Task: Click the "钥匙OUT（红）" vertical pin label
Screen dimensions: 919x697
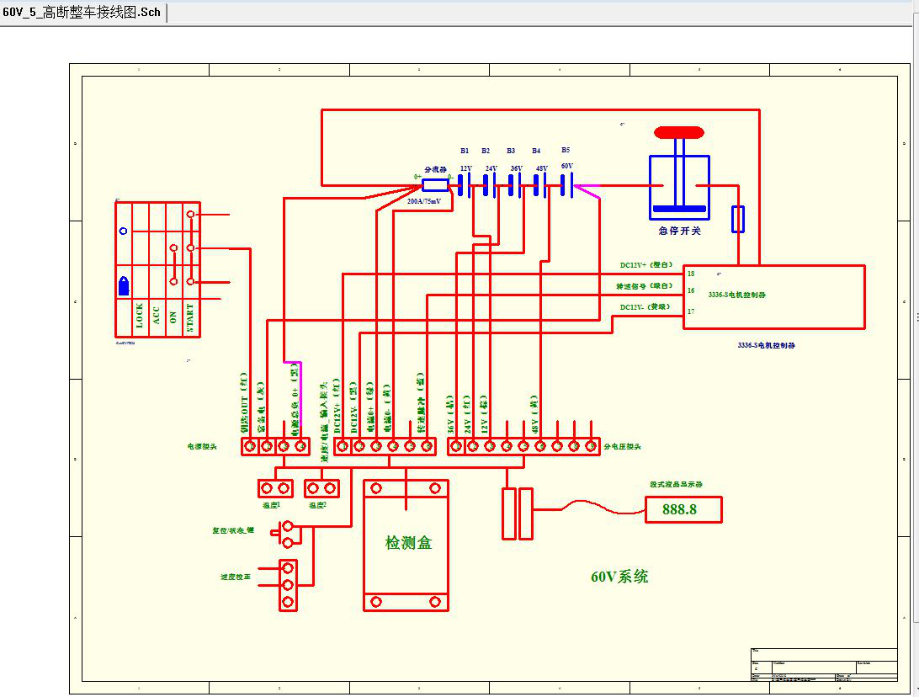Action: coord(245,402)
